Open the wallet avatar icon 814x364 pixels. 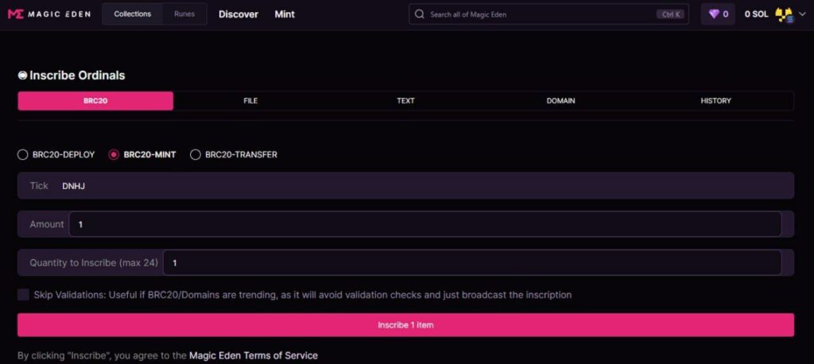784,14
